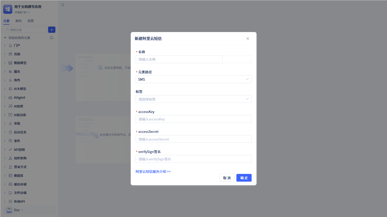
Task: Expand the 门户 tree node chevron
Action: point(5,46)
